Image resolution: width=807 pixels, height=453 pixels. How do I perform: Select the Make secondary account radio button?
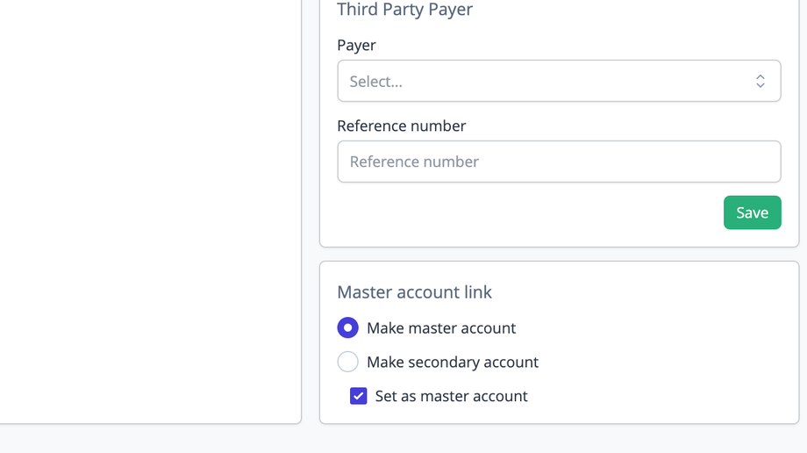click(x=348, y=362)
